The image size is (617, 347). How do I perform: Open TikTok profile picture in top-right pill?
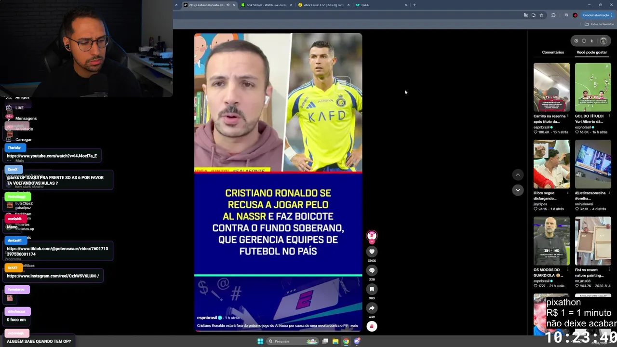coord(604,41)
